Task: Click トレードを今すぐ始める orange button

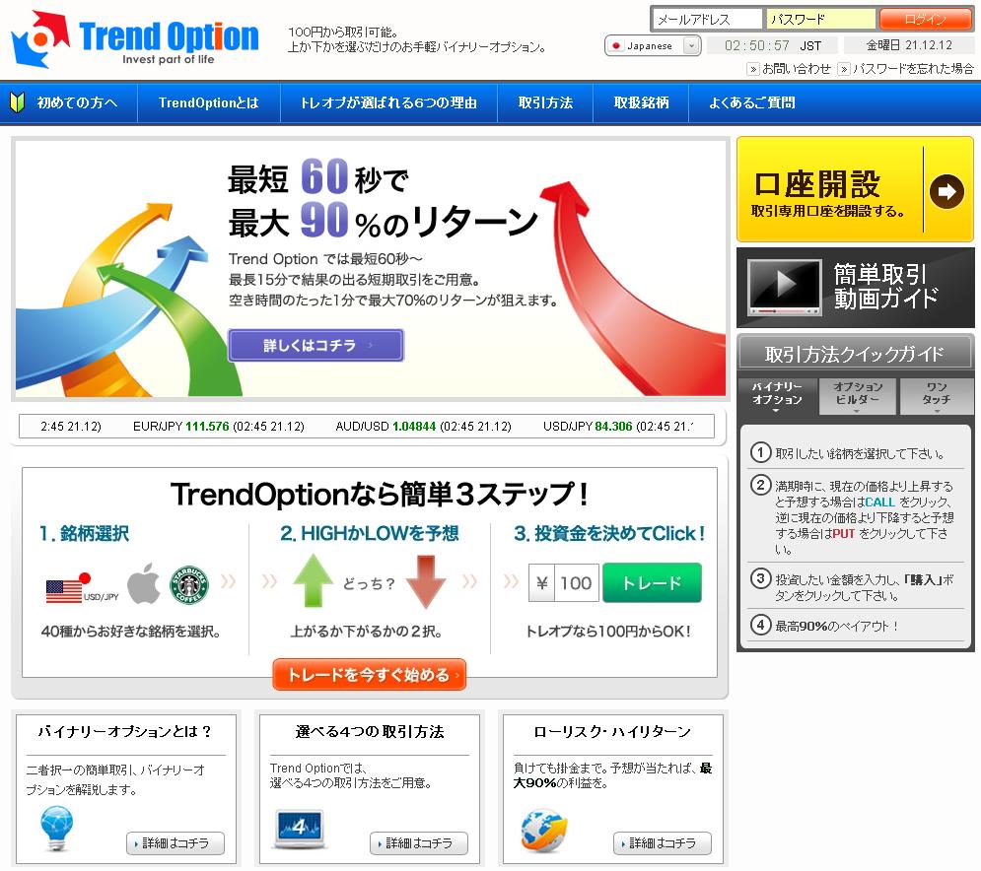Action: [x=369, y=675]
